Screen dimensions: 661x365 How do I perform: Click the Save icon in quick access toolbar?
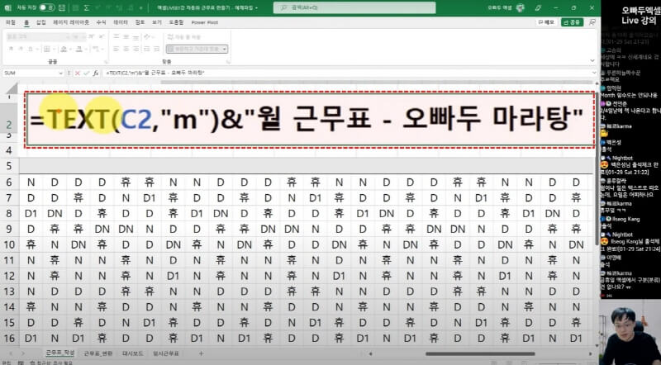pos(62,7)
